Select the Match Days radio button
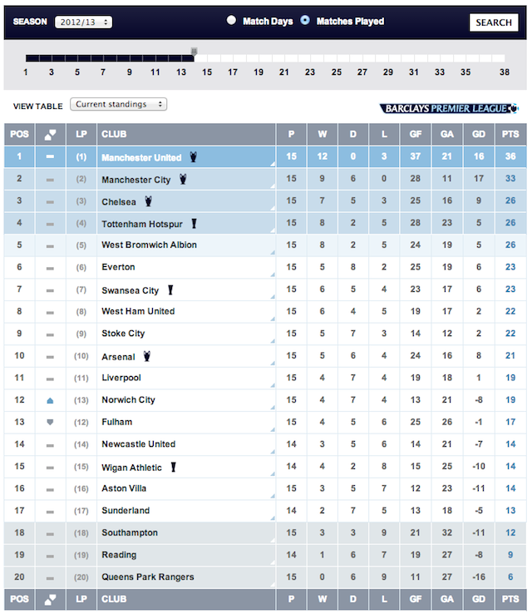Image resolution: width=532 pixels, height=614 pixels. pos(231,20)
